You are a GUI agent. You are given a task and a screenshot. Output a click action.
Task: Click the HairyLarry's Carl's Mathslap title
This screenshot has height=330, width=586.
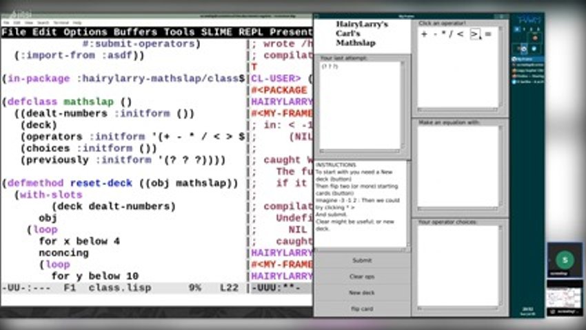(361, 34)
